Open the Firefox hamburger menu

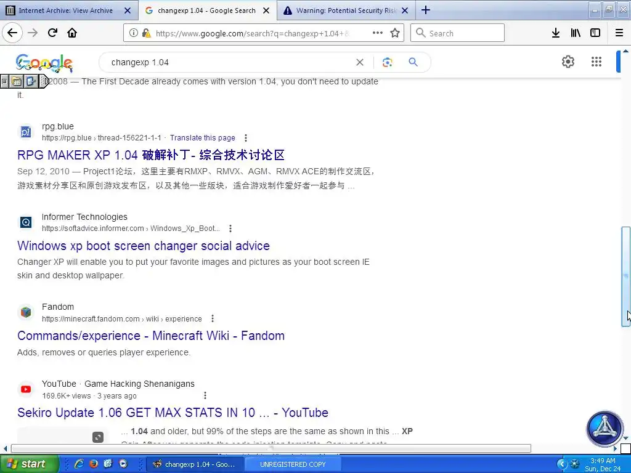tap(619, 33)
